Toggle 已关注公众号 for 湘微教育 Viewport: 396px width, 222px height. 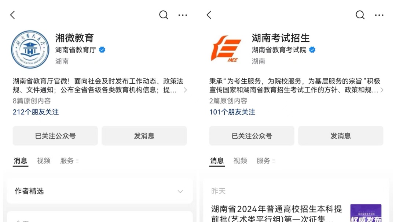click(55, 136)
